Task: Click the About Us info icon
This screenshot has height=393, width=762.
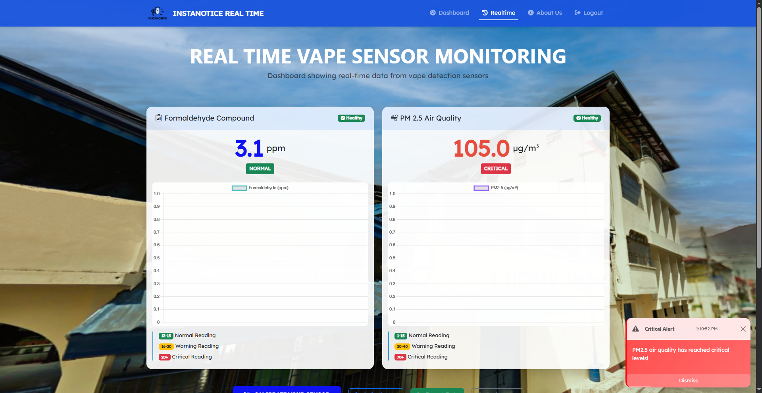Action: (531, 13)
